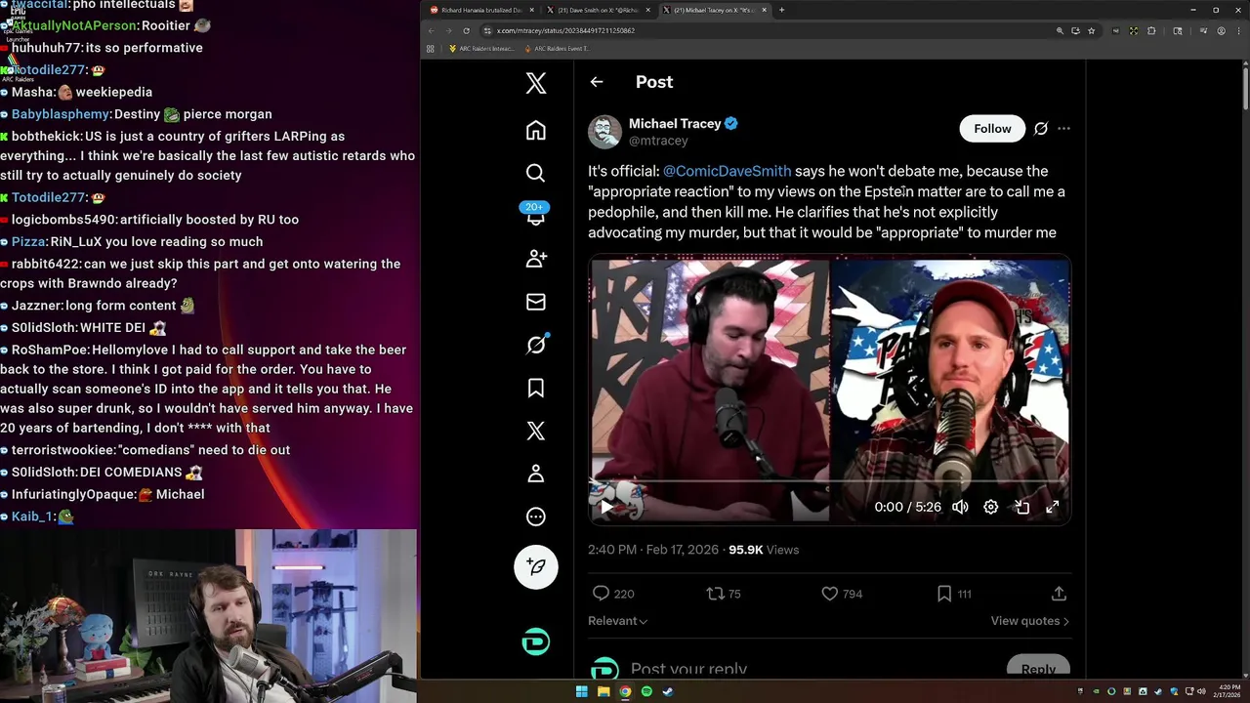Click the video progress bar
Viewport: 1250px width, 703px height.
point(829,481)
